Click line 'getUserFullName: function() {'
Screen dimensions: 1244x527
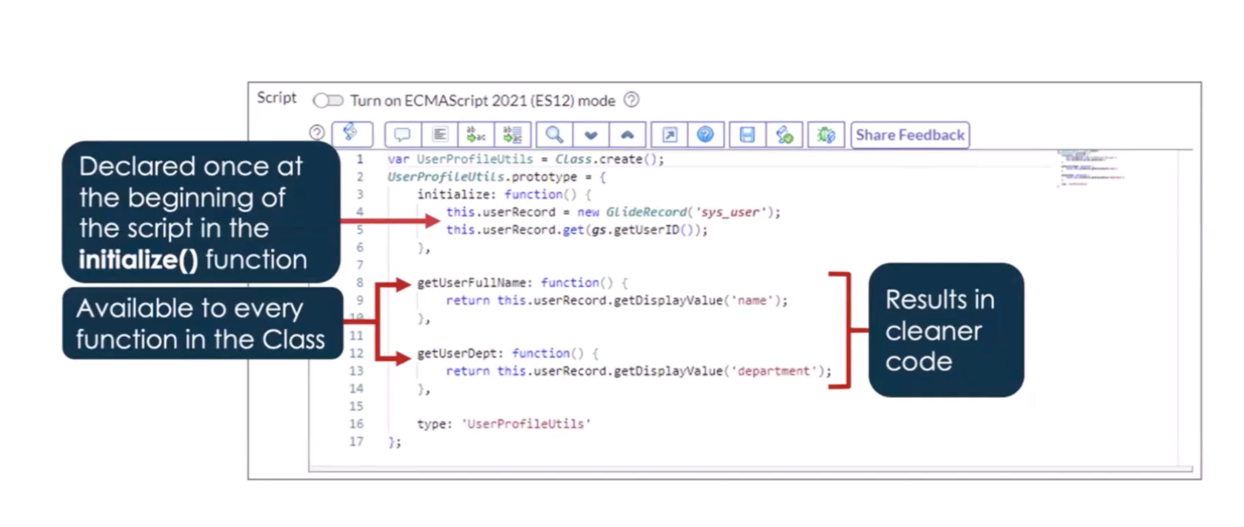tap(523, 283)
